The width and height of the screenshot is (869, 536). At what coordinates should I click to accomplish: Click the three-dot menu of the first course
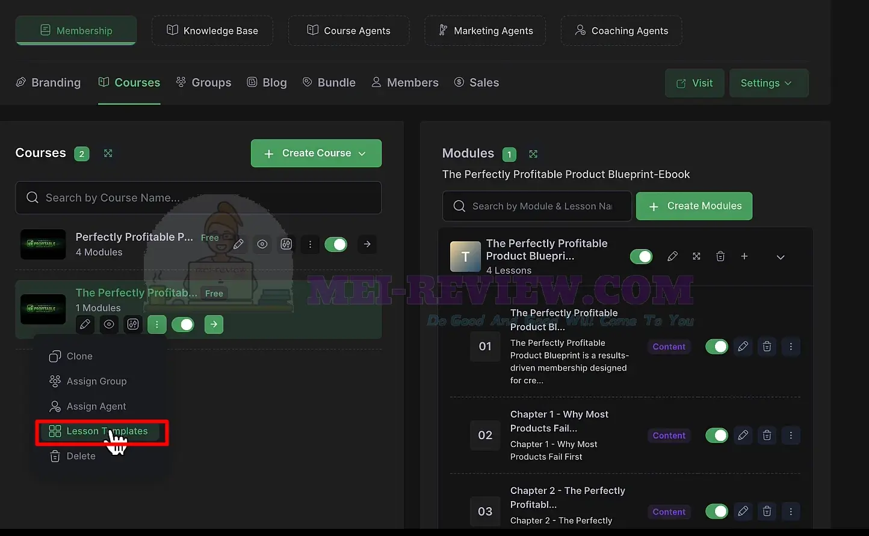click(310, 244)
